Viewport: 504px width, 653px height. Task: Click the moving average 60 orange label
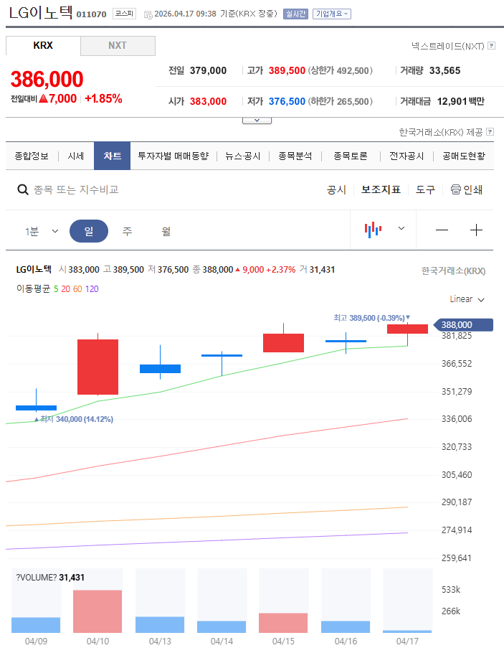(x=77, y=289)
